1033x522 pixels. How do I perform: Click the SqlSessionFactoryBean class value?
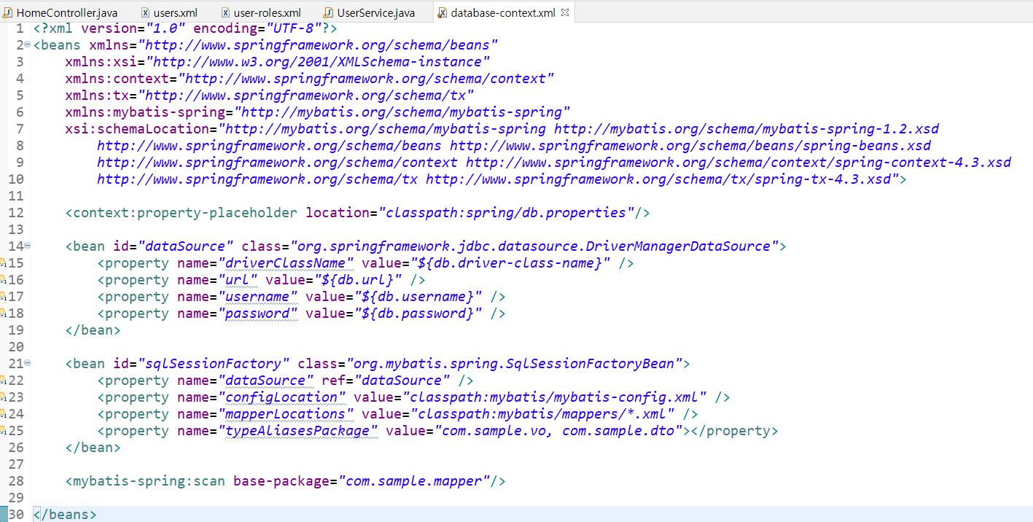[x=515, y=364]
